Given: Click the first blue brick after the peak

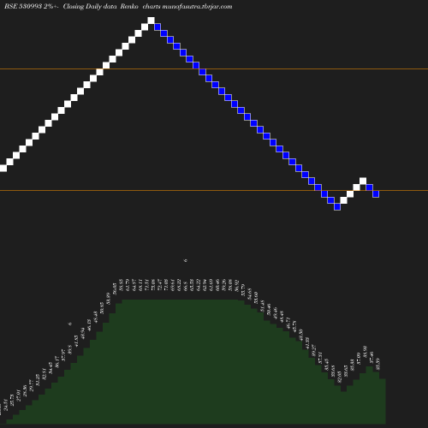Looking at the screenshot, I should pos(158,27).
